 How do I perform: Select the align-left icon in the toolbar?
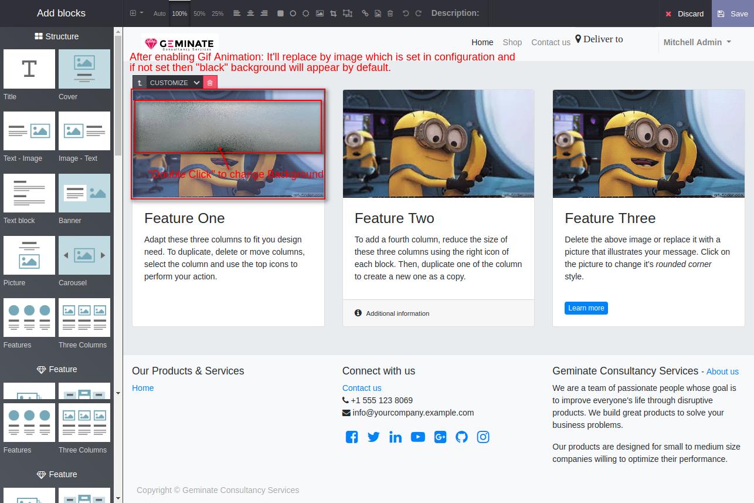[236, 13]
